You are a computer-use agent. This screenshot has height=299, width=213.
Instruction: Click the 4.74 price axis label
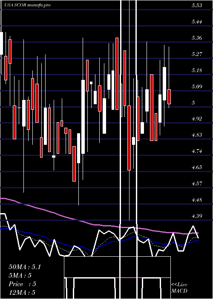click(197, 151)
